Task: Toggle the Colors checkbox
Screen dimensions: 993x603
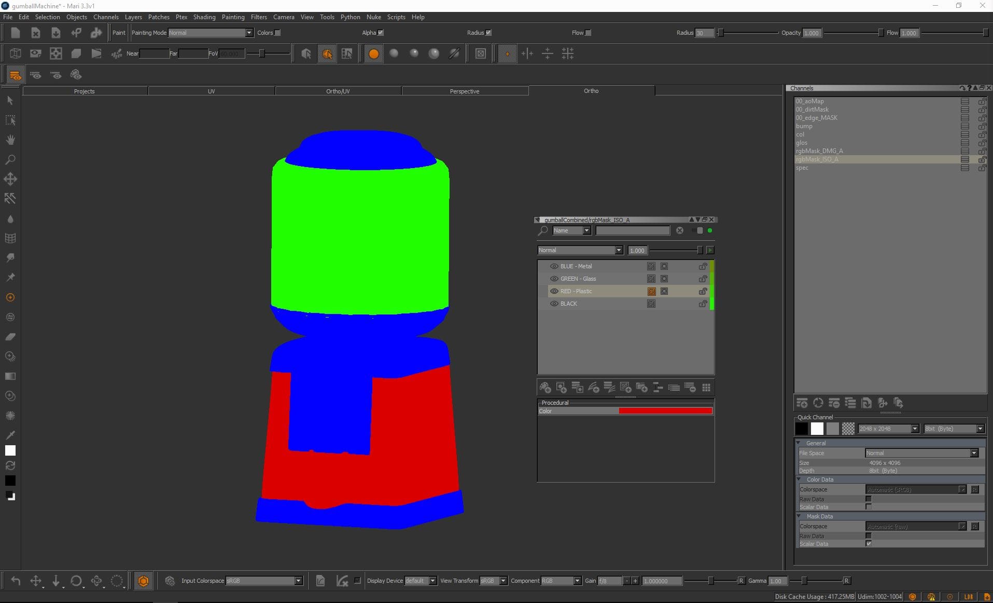Action: click(277, 33)
